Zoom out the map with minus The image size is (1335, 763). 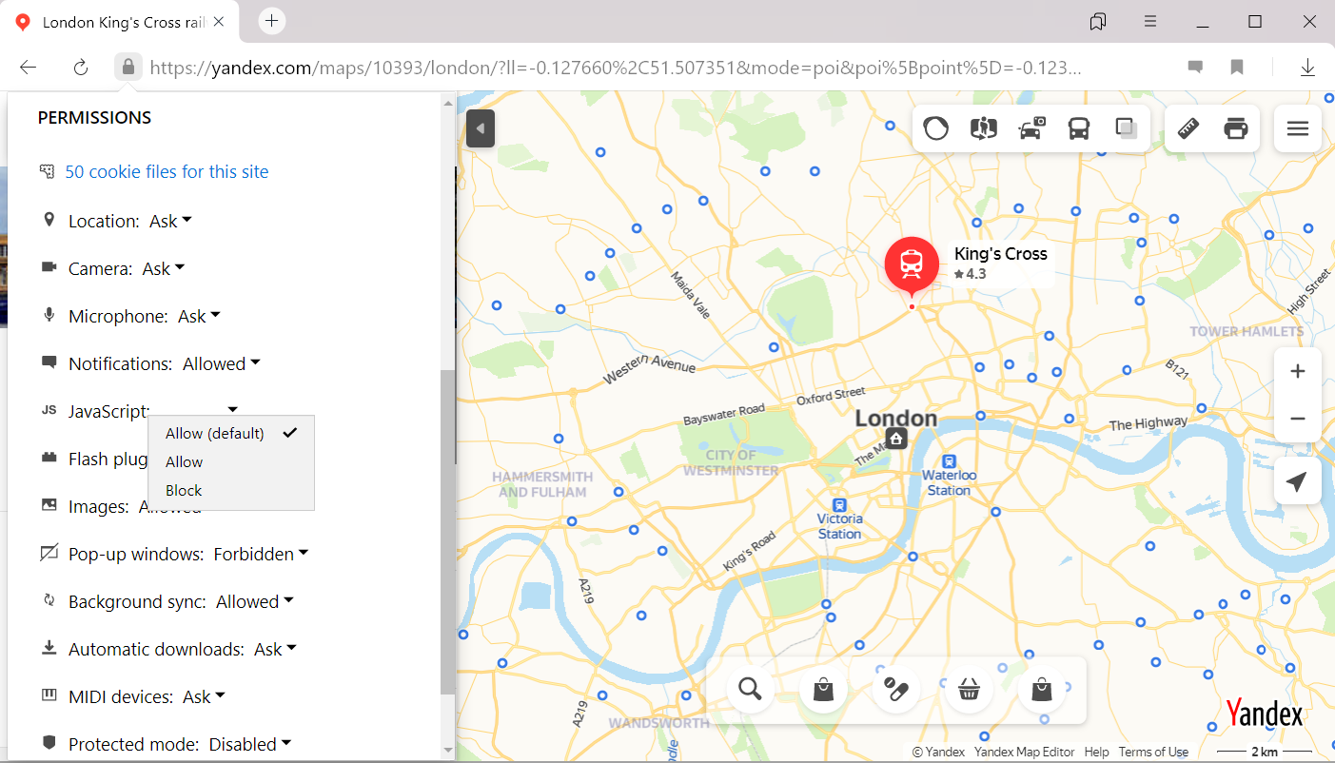(x=1298, y=419)
